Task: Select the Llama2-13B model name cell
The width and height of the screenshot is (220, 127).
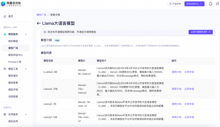Action: 50,117
